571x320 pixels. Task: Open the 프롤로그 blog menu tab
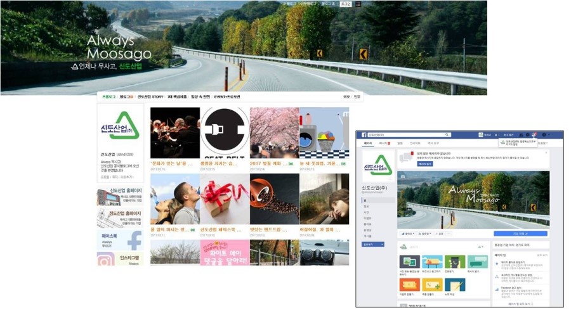[108, 97]
